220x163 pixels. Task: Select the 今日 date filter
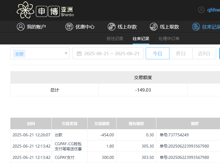pos(157,54)
